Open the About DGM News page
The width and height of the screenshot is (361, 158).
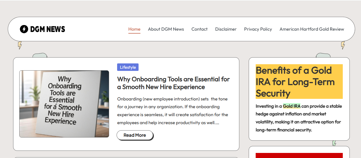click(166, 29)
